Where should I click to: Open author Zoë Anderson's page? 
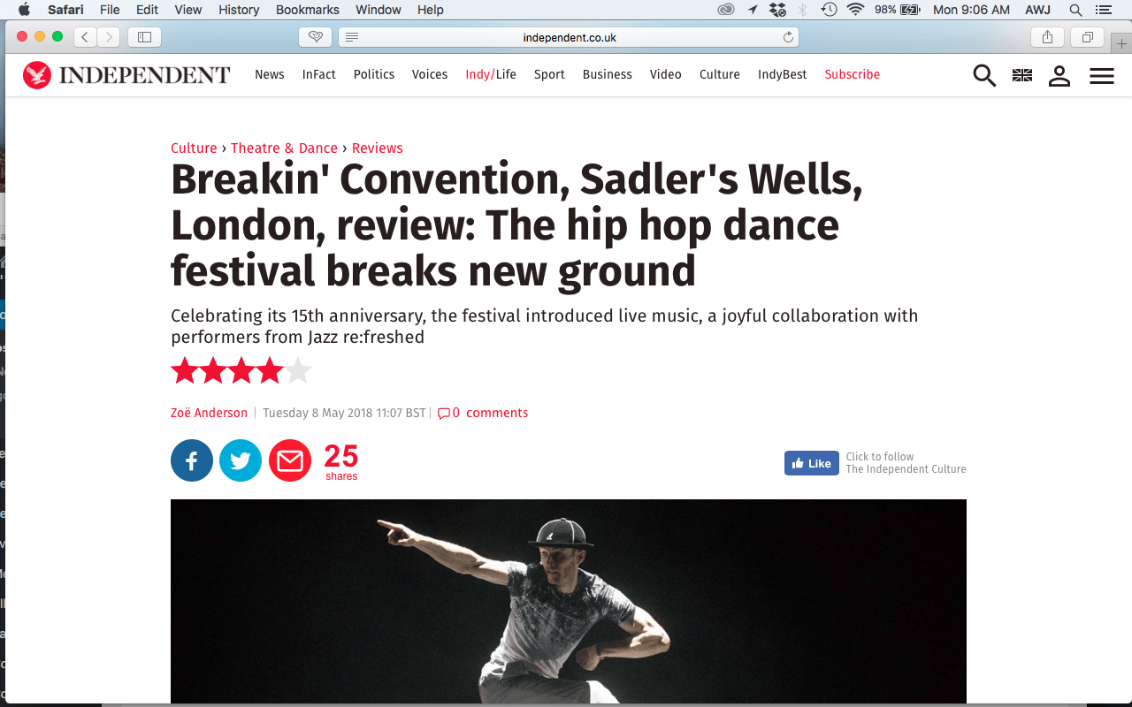[210, 413]
